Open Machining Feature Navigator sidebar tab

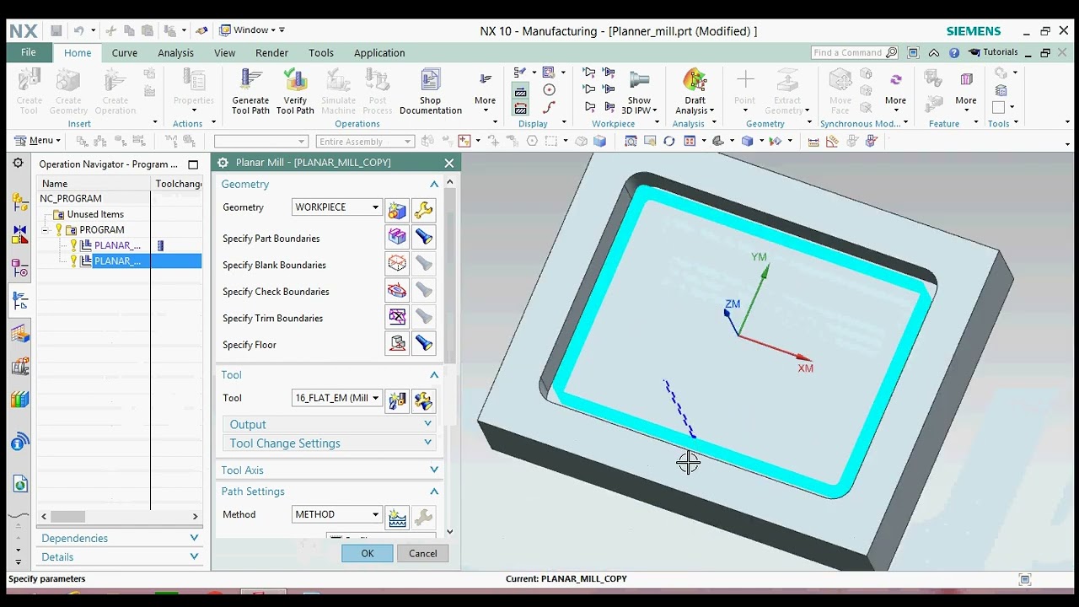pos(19,334)
